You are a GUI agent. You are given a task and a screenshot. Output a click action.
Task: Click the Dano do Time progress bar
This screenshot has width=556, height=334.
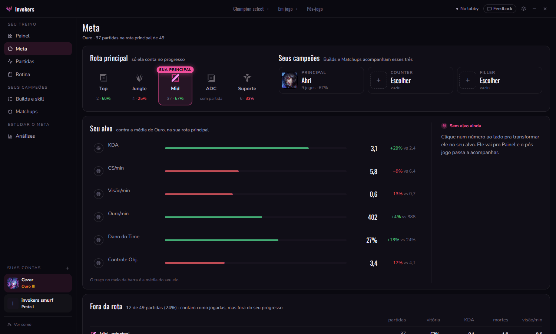click(x=256, y=240)
